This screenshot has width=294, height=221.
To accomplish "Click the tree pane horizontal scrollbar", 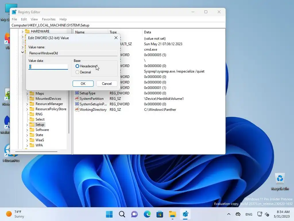I will [36, 151].
